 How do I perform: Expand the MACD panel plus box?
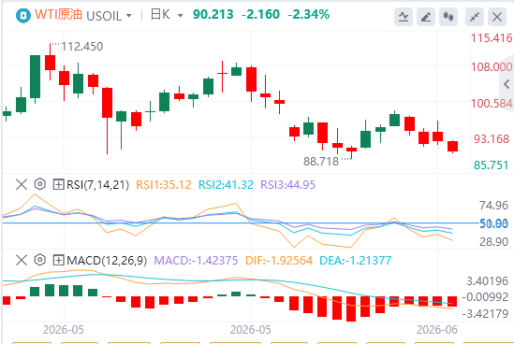58,261
